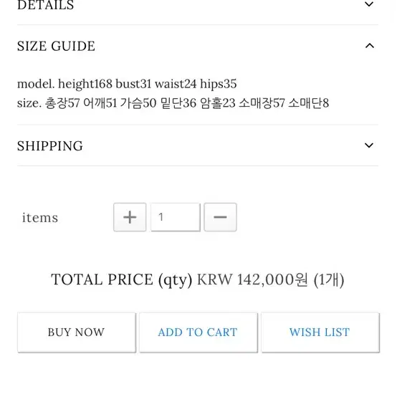Focus the quantity input field showing 1
397x397 pixels.
click(176, 217)
